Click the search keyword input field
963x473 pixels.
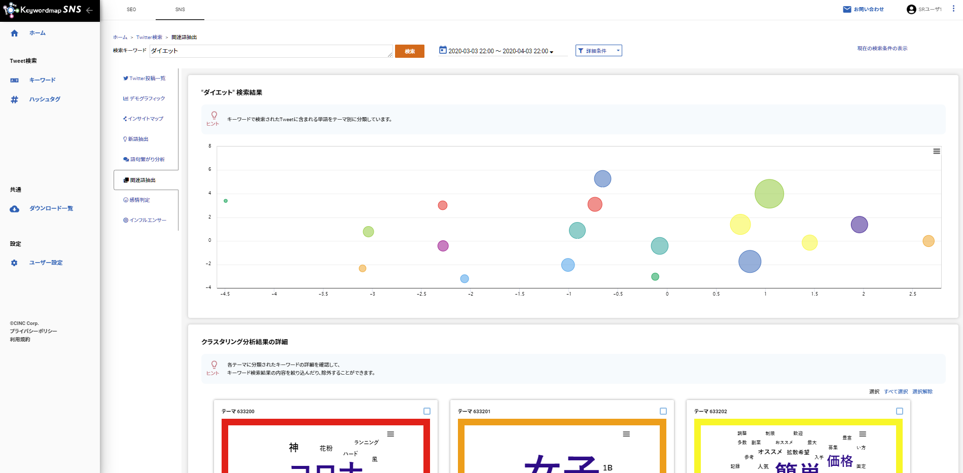[x=271, y=51]
